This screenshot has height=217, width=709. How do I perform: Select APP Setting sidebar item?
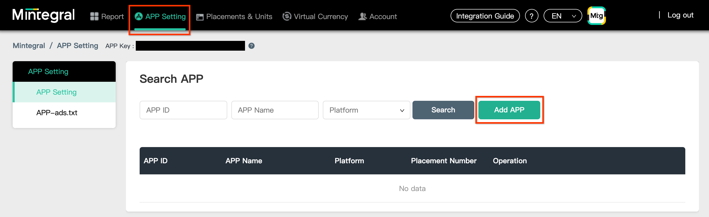[x=56, y=92]
